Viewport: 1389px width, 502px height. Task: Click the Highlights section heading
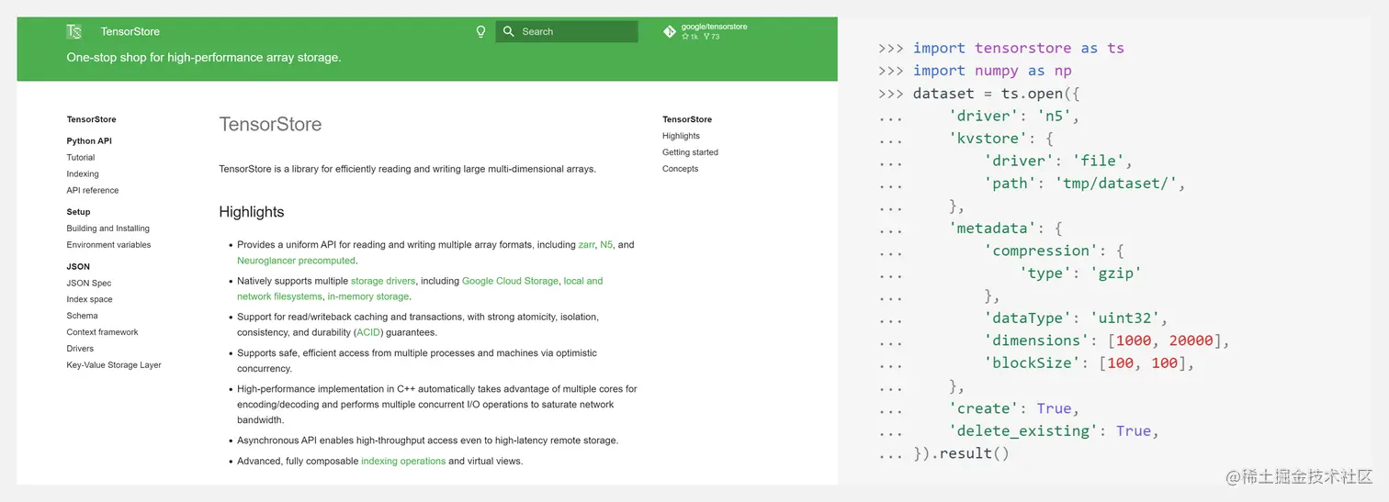(x=252, y=212)
